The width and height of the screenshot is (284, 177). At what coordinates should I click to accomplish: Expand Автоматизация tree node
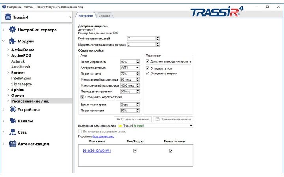click(x=4, y=144)
